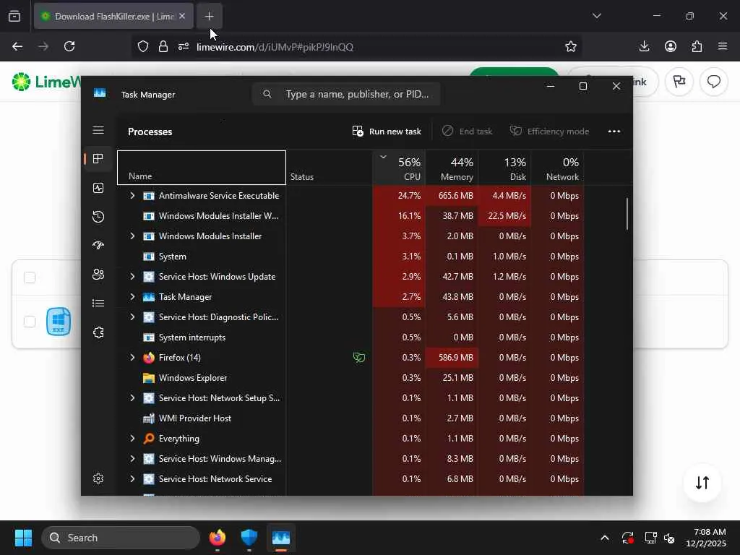Click the LimeWire report flag icon
The height and width of the screenshot is (555, 740).
click(x=679, y=82)
